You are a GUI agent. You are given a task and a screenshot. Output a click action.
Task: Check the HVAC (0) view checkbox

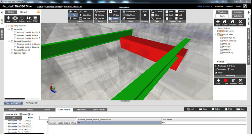click(x=221, y=47)
